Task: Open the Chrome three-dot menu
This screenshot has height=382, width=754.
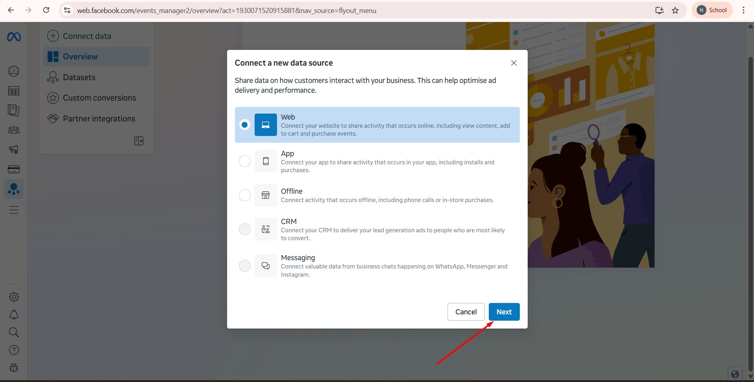Action: pos(743,10)
